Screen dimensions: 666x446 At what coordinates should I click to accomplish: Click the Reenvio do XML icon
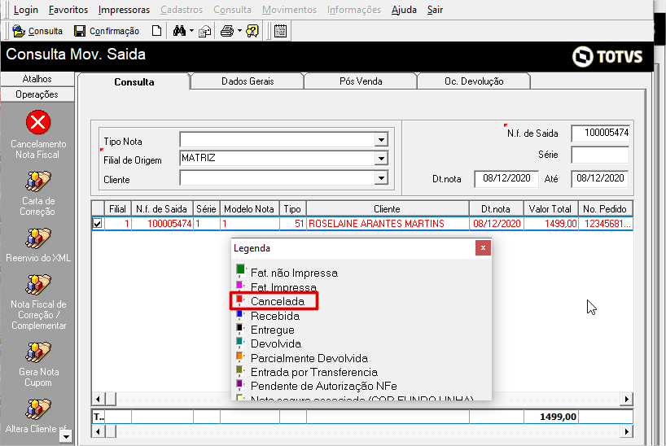tap(37, 238)
